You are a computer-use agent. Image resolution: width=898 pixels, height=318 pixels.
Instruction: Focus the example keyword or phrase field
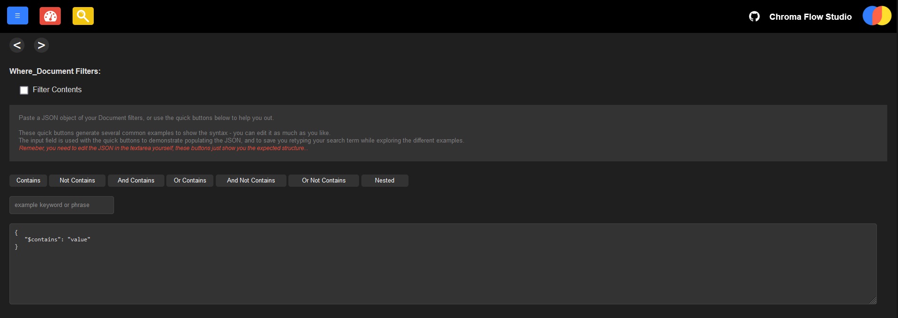pyautogui.click(x=62, y=205)
